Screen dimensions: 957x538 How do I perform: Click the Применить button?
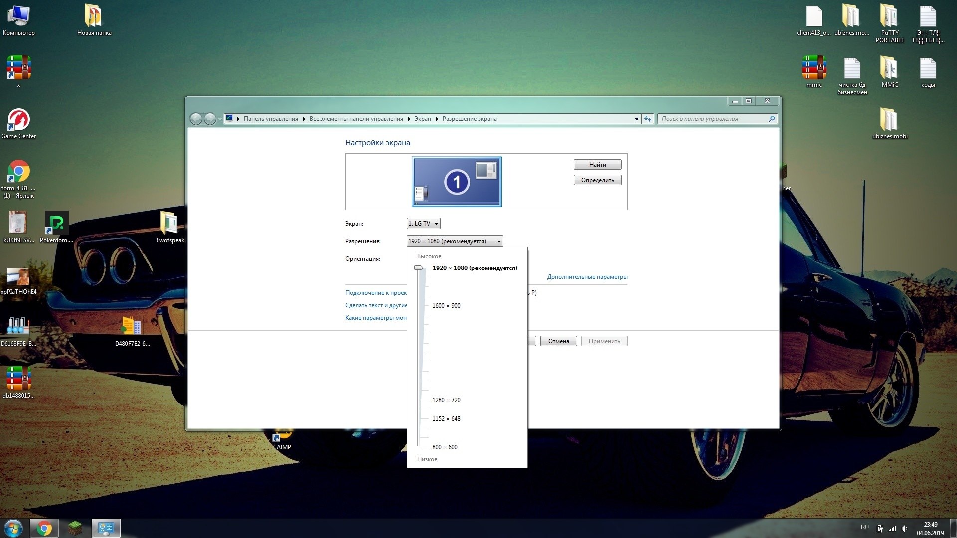604,341
